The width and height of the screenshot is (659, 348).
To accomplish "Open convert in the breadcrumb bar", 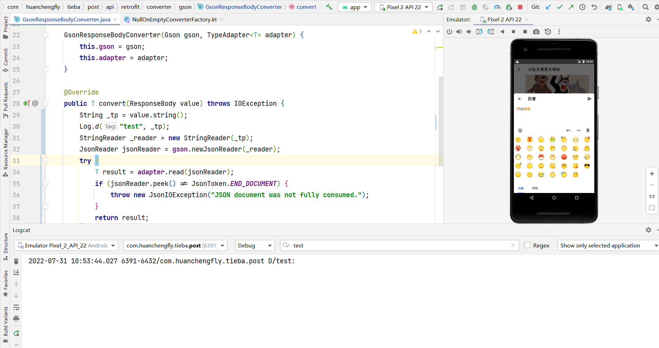I will click(305, 7).
